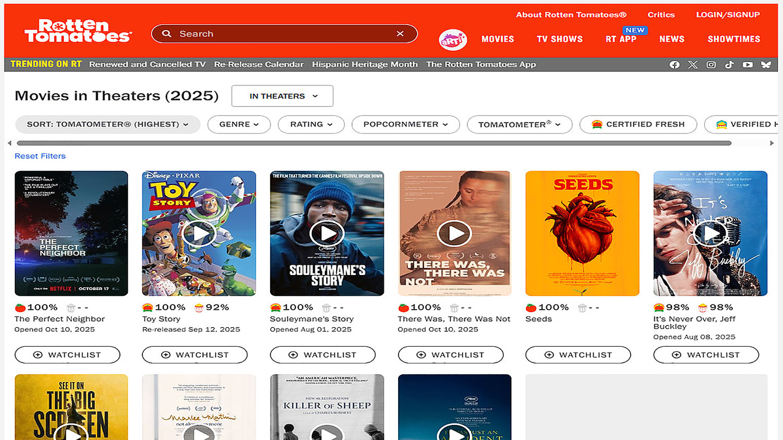The image size is (783, 440).
Task: Play There Was, There Was Not trailer
Action: [455, 233]
